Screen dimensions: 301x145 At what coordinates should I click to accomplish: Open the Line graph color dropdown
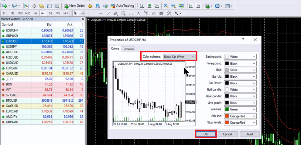pos(240,103)
